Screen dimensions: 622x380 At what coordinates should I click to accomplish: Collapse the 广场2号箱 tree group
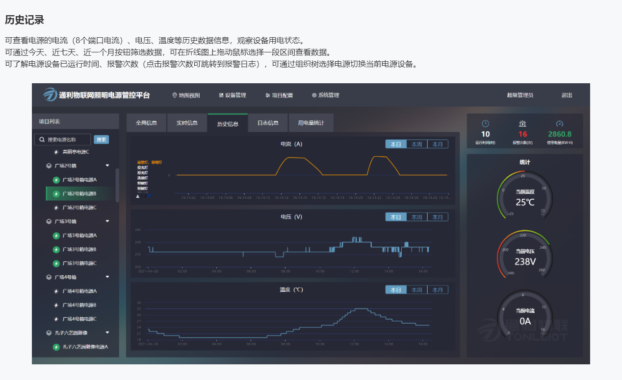[x=107, y=166]
